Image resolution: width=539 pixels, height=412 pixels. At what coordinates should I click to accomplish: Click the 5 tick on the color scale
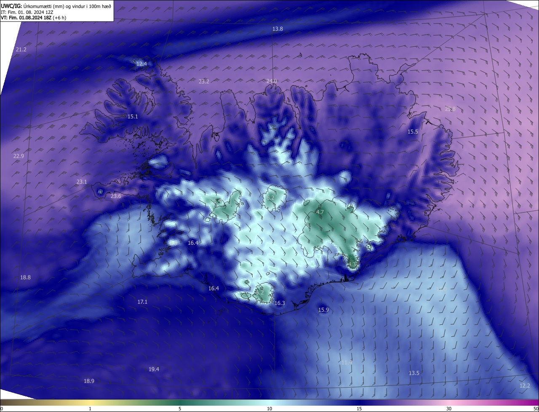coord(180,409)
